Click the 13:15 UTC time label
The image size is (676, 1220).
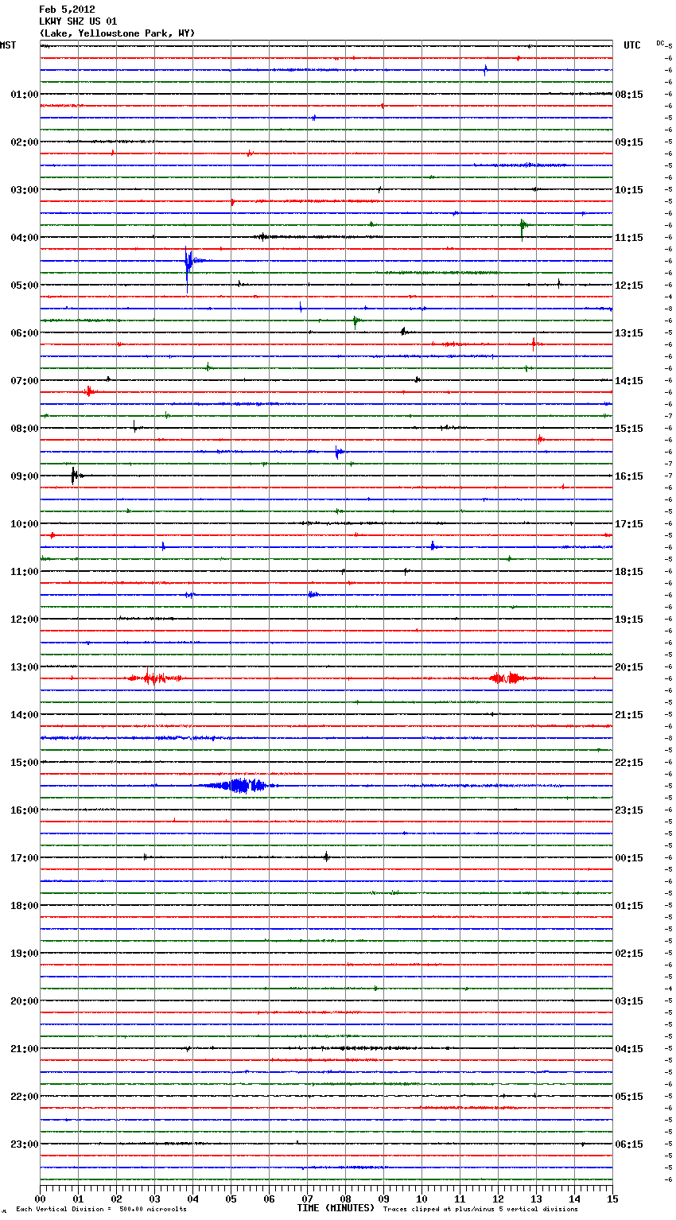(629, 333)
